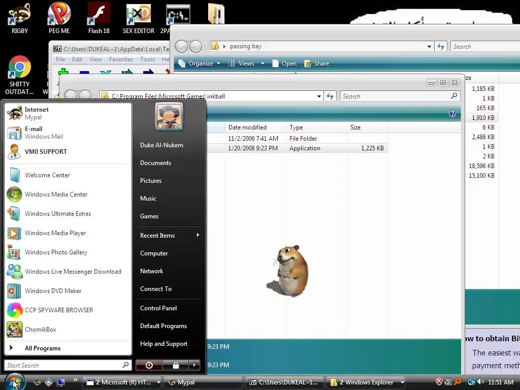Expand passing bay address bar dropdown
The width and height of the screenshot is (520, 390).
(x=429, y=46)
